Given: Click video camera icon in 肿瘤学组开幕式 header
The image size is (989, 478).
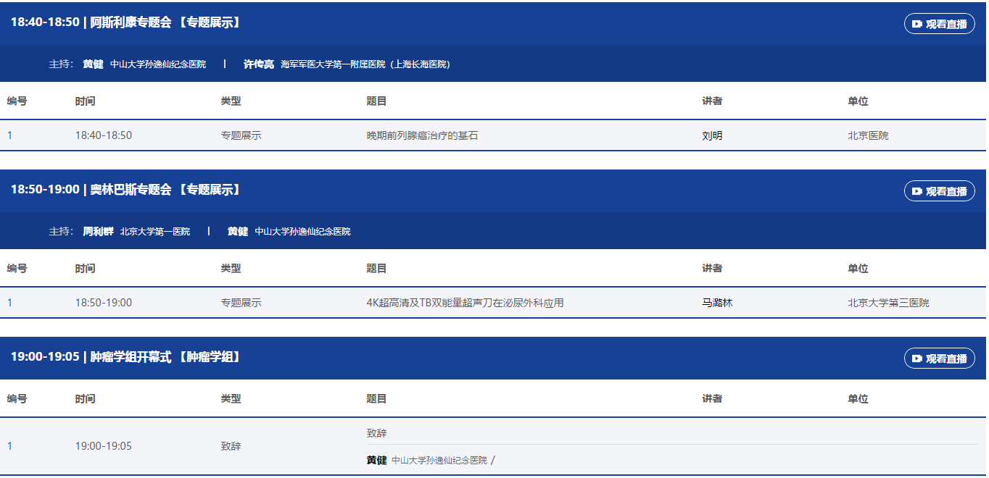Looking at the screenshot, I should point(917,358).
